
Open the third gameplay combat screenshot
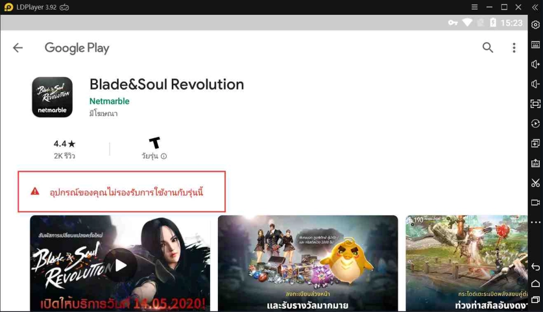tap(467, 263)
